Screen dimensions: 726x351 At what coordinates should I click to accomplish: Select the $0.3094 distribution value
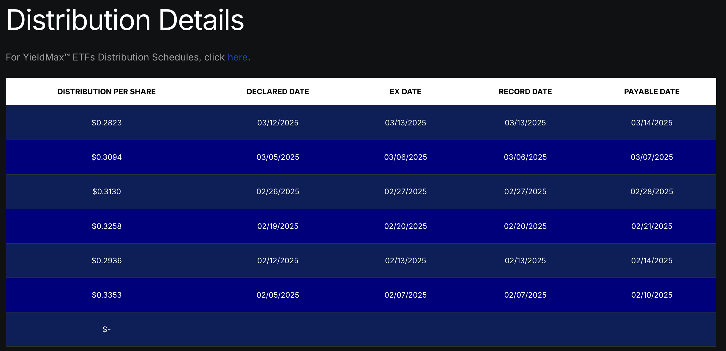107,157
